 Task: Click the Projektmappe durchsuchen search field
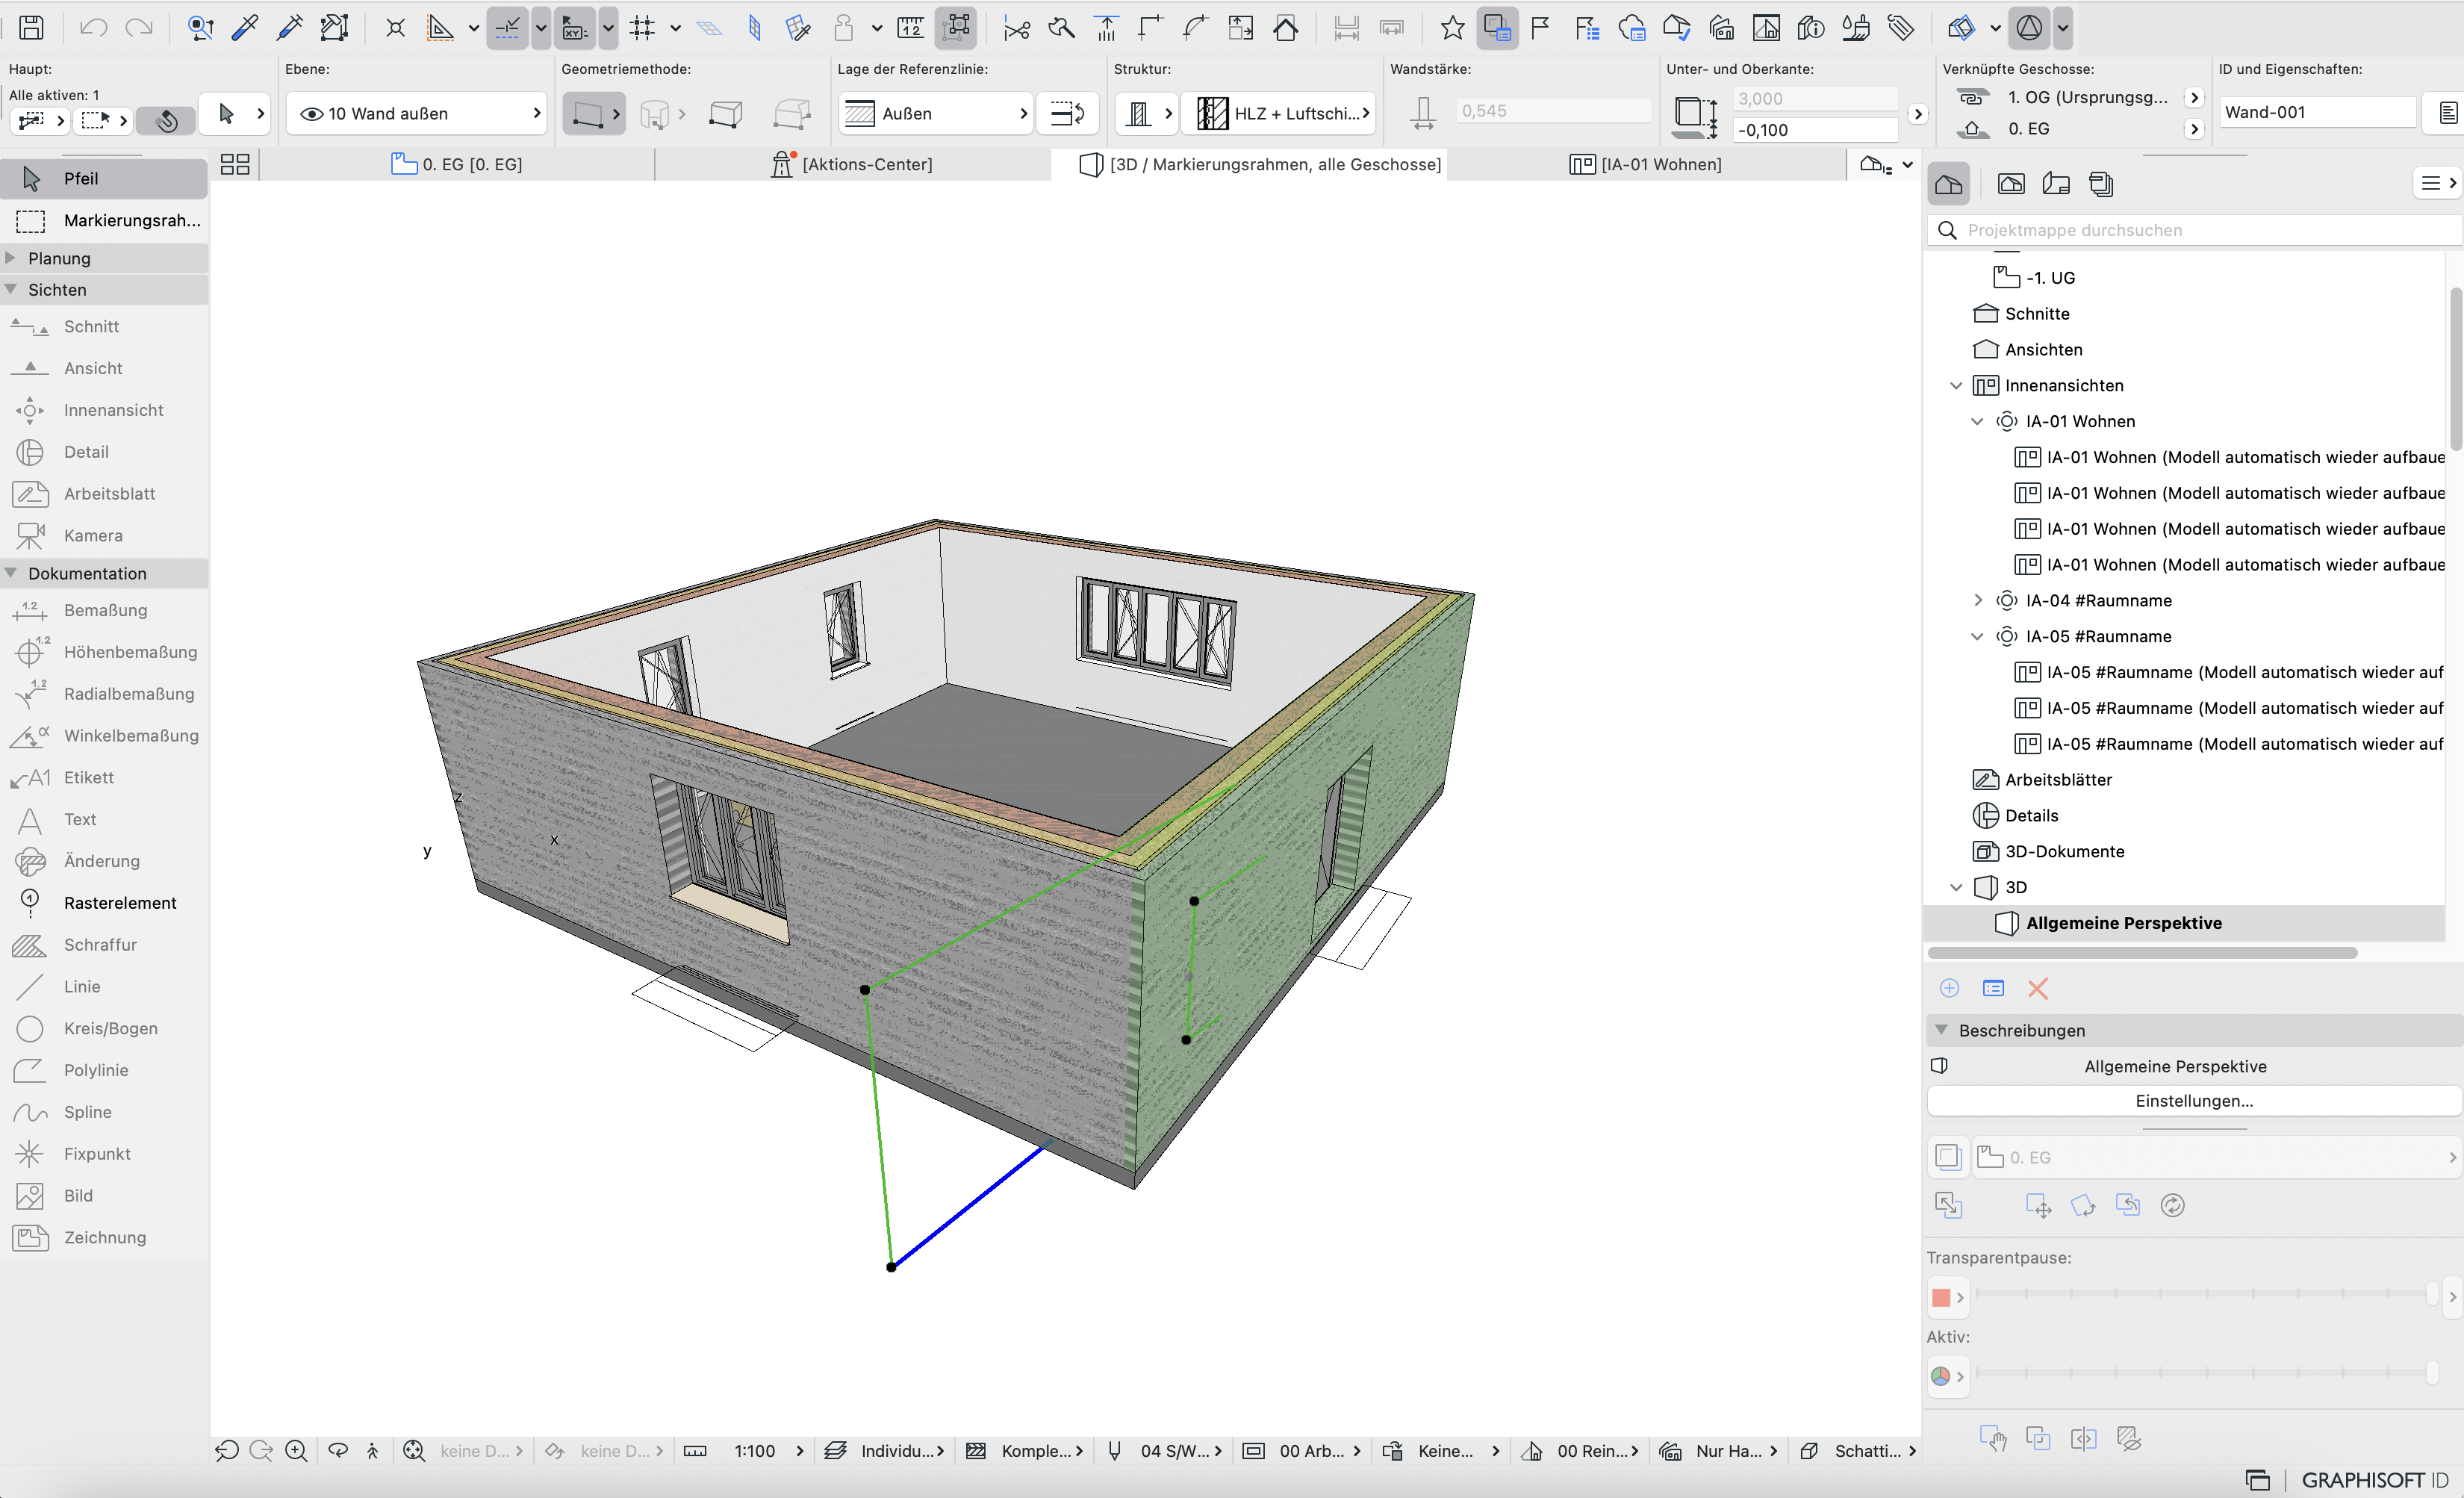click(2194, 231)
